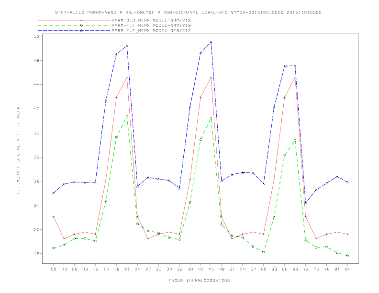Screen dimensions: 379x293
Task: Click x-axis tick label 63
Action: (274, 269)
